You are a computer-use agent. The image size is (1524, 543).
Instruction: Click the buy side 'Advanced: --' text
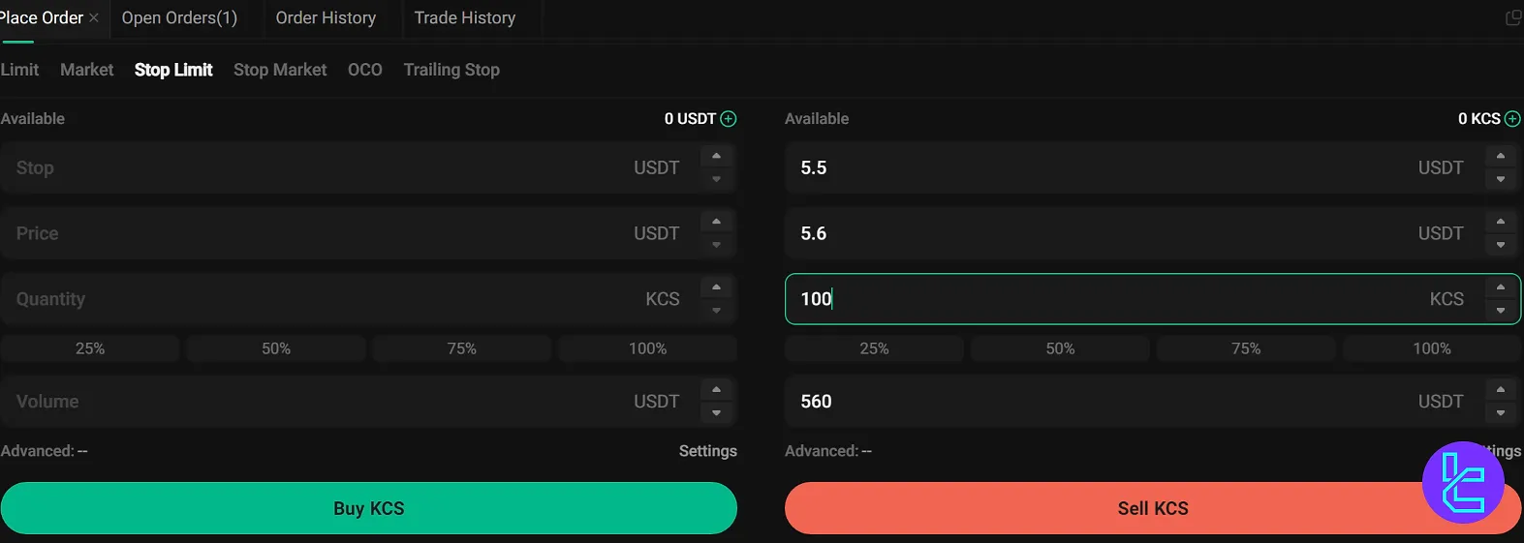click(45, 451)
